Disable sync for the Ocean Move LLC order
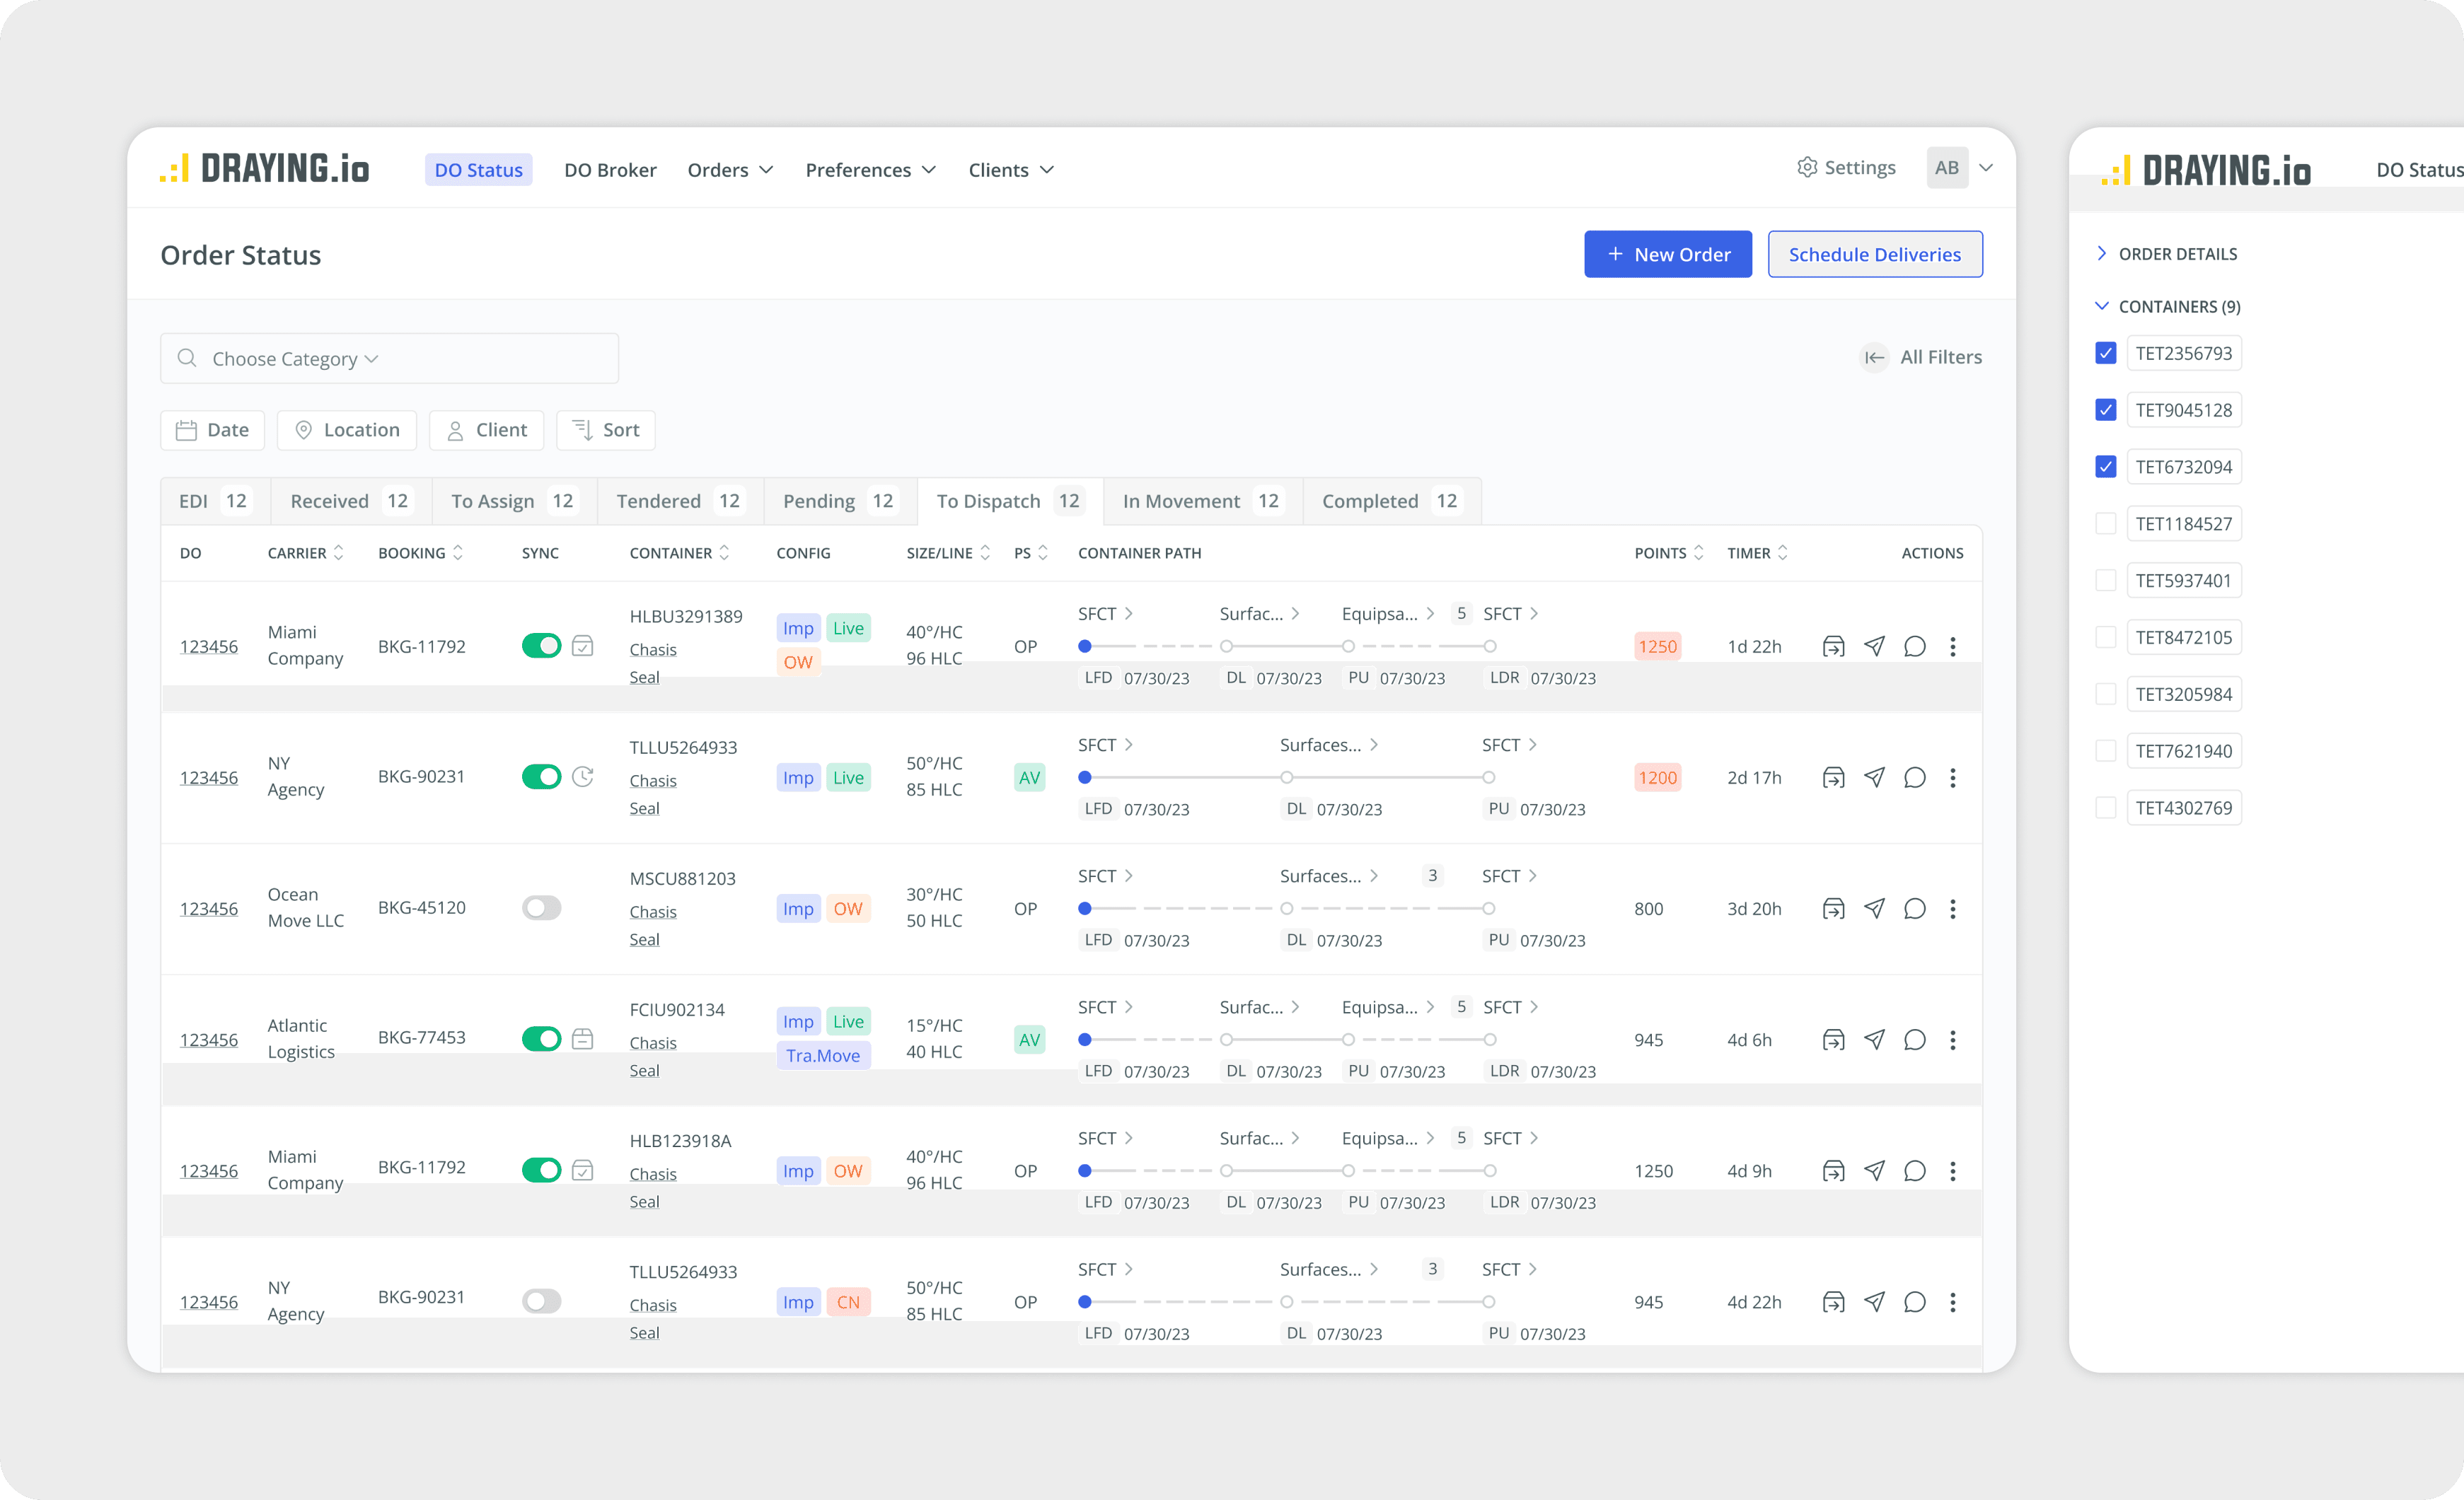The image size is (2464, 1500). click(541, 908)
